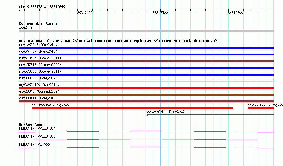Select magenta transcript line of NM_017566

146,147
